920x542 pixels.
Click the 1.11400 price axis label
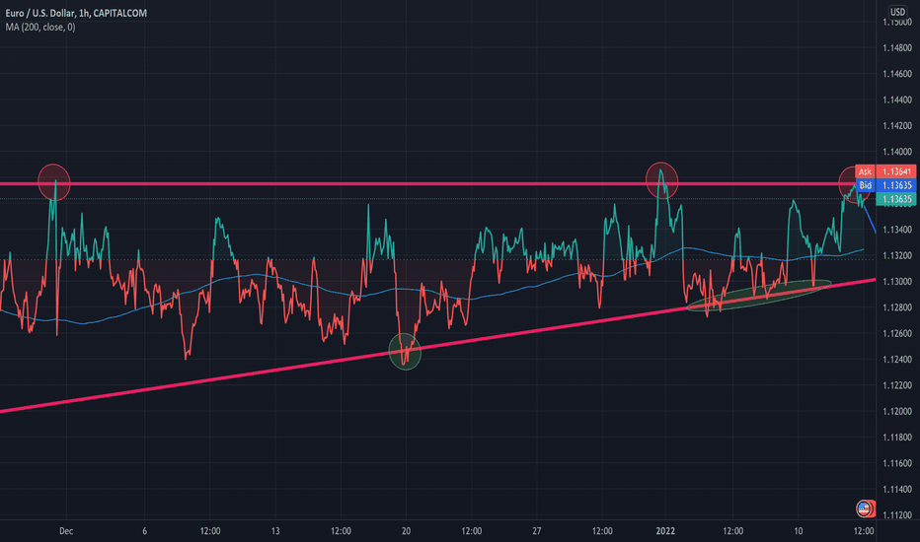tap(897, 489)
